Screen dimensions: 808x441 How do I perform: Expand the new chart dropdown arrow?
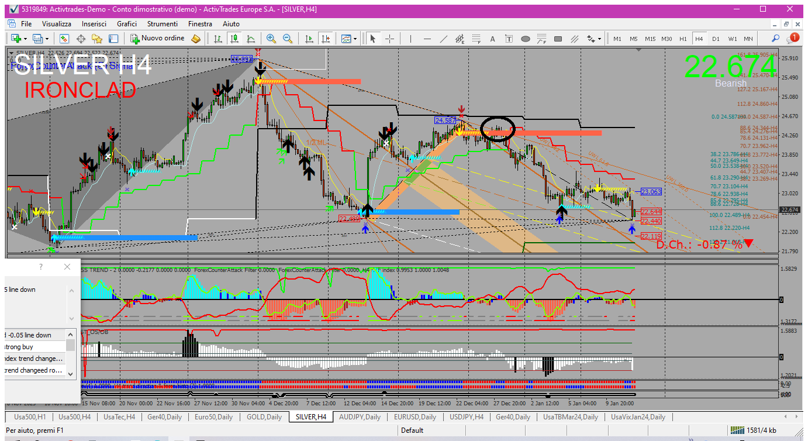point(25,39)
